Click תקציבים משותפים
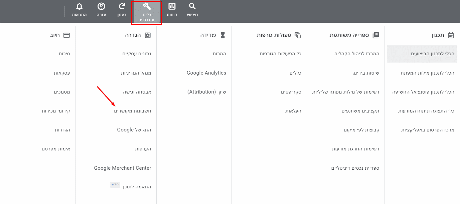The height and width of the screenshot is (204, 460). coord(360,111)
